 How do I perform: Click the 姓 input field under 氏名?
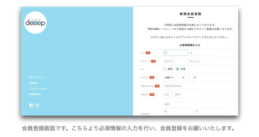click(x=175, y=53)
